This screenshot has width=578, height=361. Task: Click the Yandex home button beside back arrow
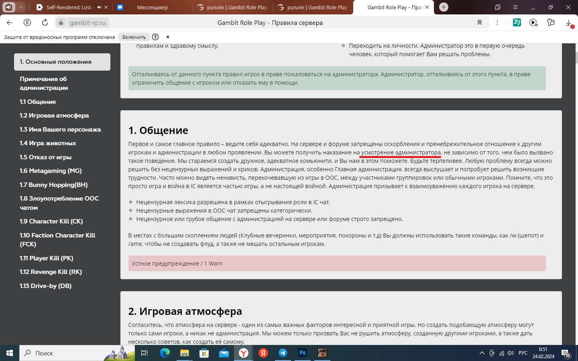(x=27, y=22)
